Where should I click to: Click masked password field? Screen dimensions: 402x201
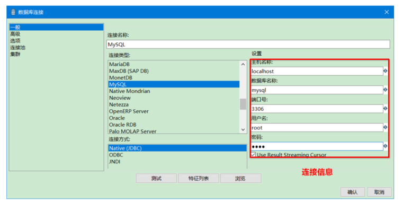coord(317,146)
